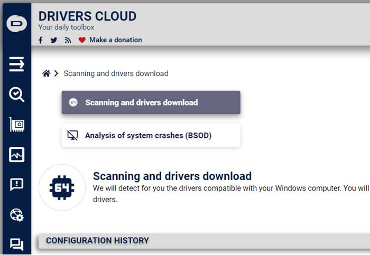Visit the Twitter page icon
The width and height of the screenshot is (370, 255).
pos(54,40)
